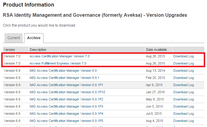Image resolution: width=207 pixels, height=127 pixels.
Task: Open Log for version dated Jul 8, 2015
Action: [x=191, y=114]
